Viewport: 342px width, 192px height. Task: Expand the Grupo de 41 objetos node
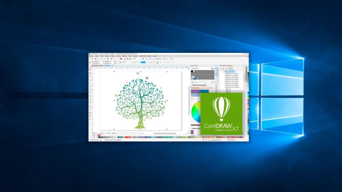point(225,87)
